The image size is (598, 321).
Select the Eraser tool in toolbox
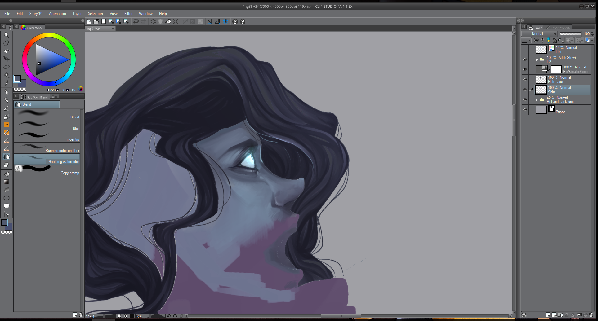tap(6, 165)
